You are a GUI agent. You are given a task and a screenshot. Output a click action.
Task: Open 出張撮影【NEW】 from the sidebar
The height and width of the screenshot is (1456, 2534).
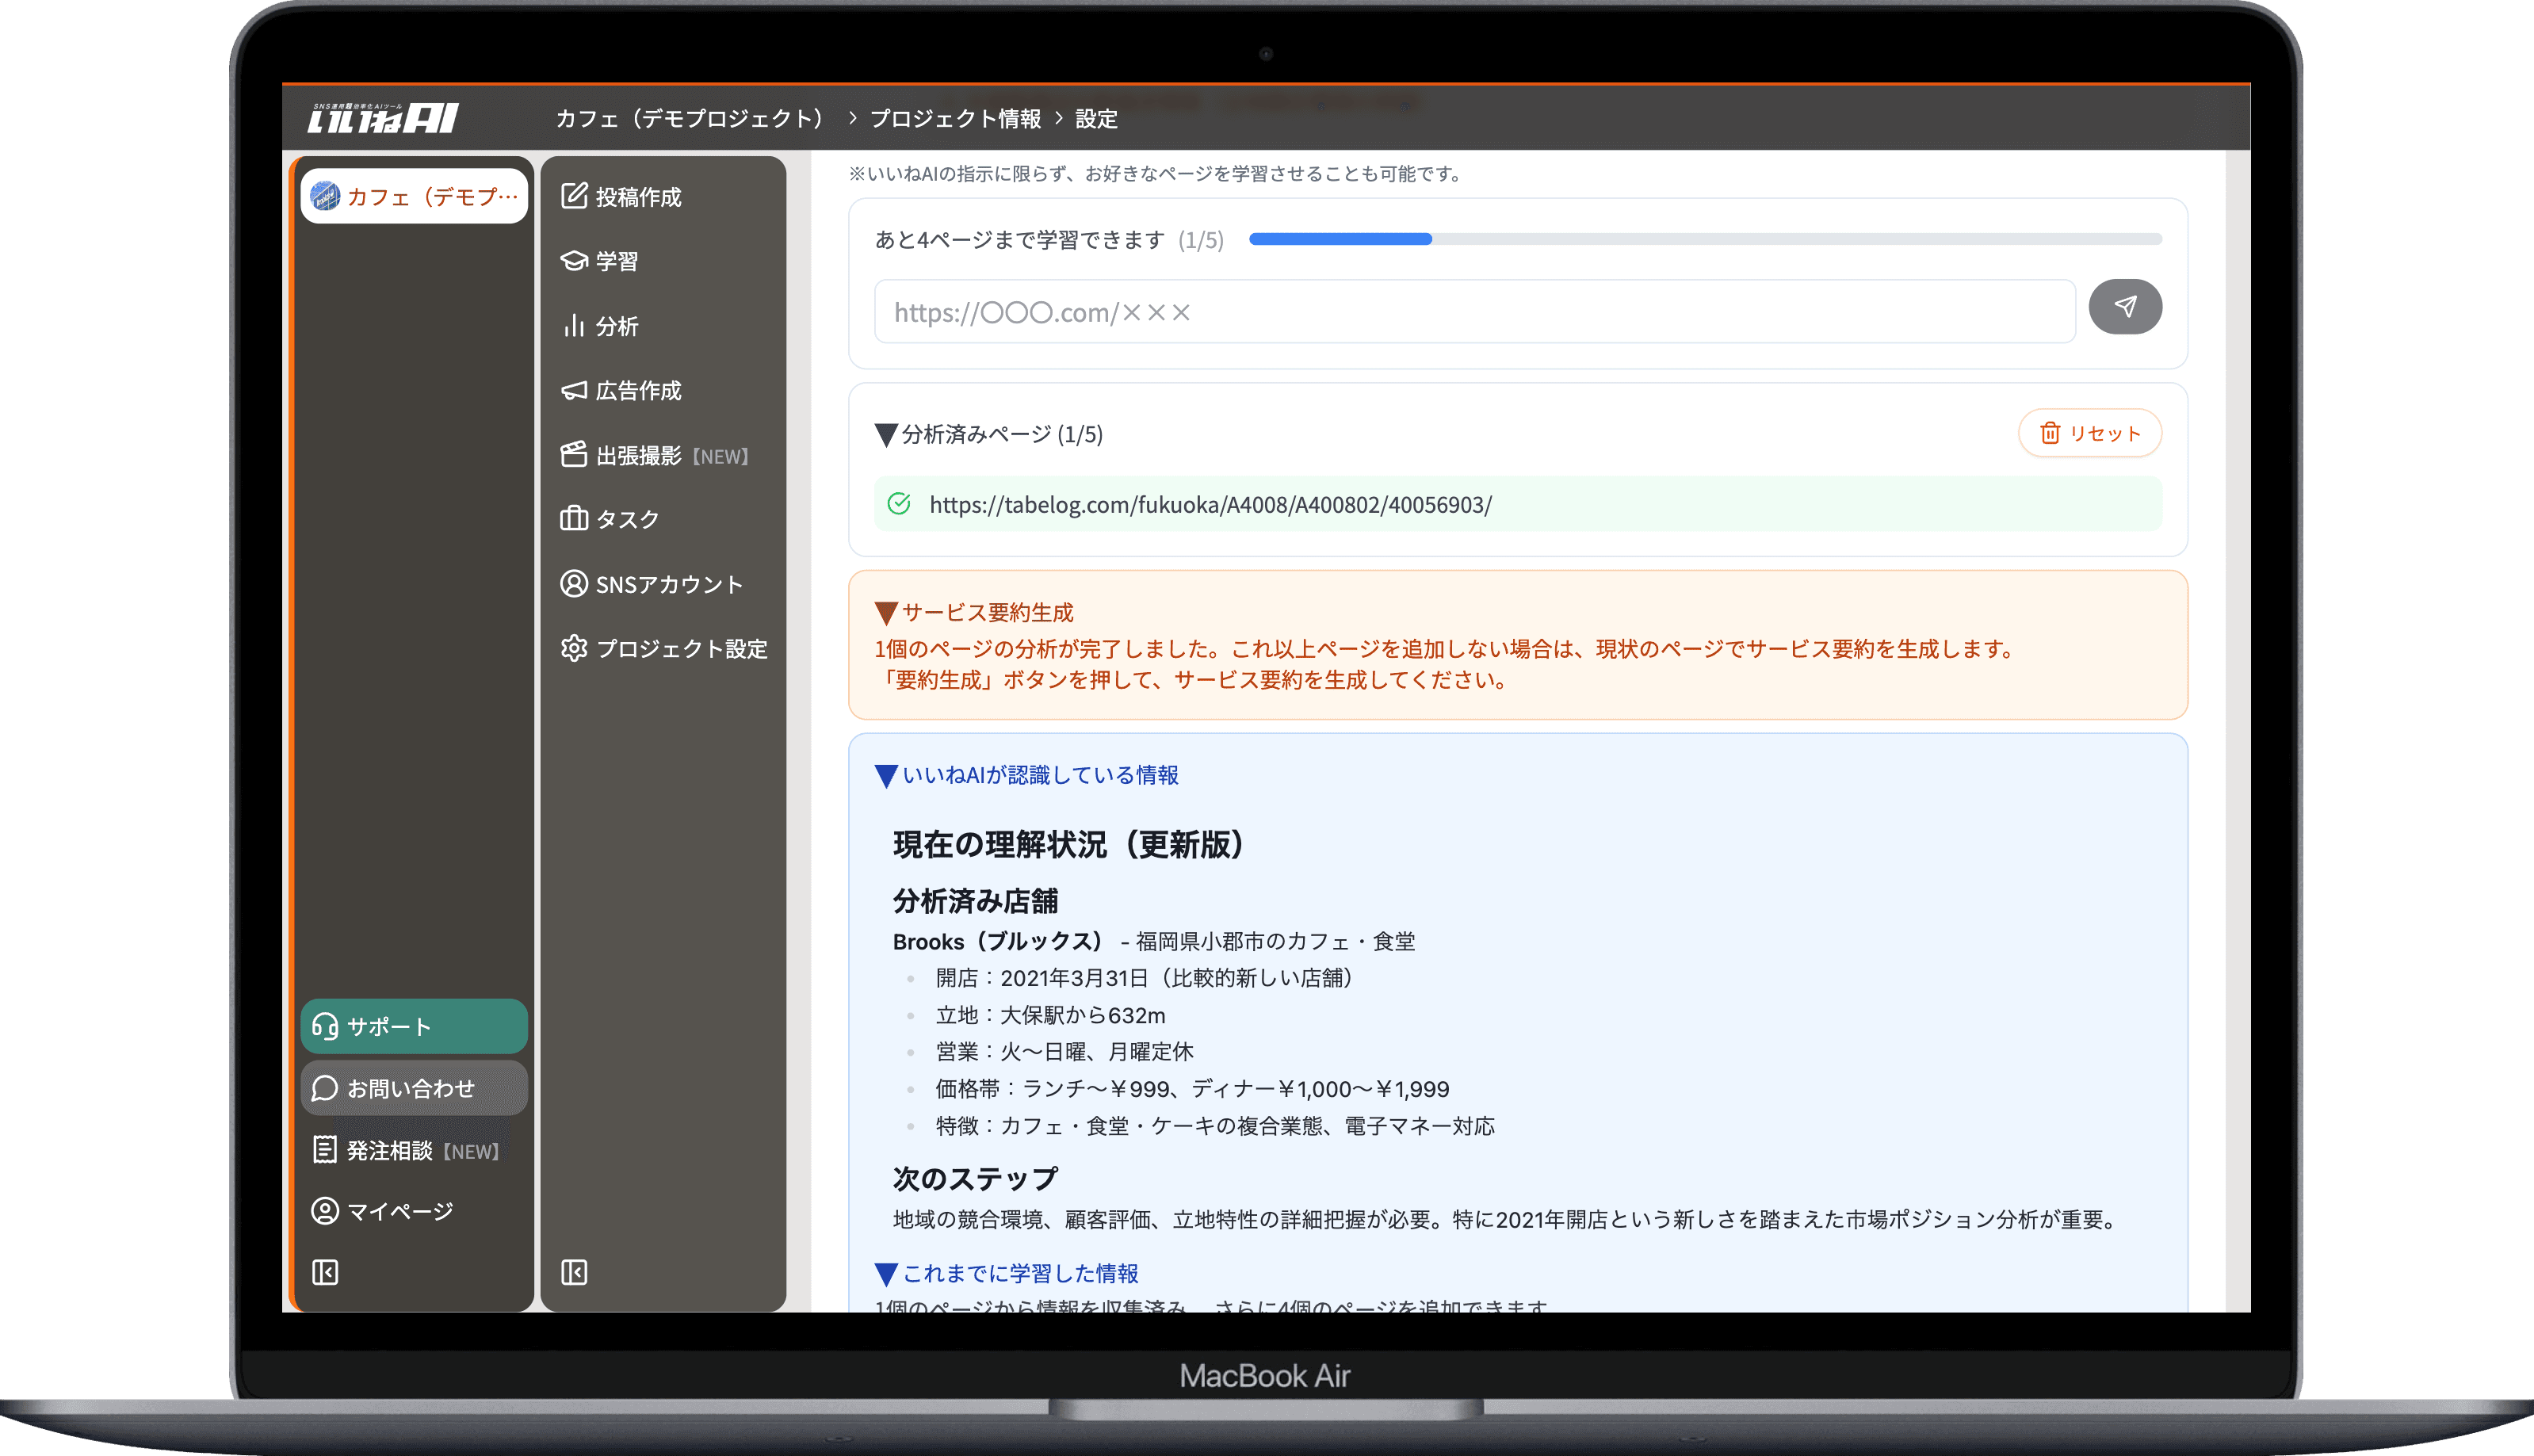(655, 455)
